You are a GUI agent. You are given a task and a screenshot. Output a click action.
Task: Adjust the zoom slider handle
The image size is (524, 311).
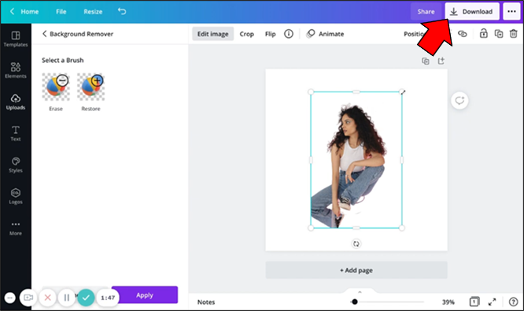pos(355,302)
